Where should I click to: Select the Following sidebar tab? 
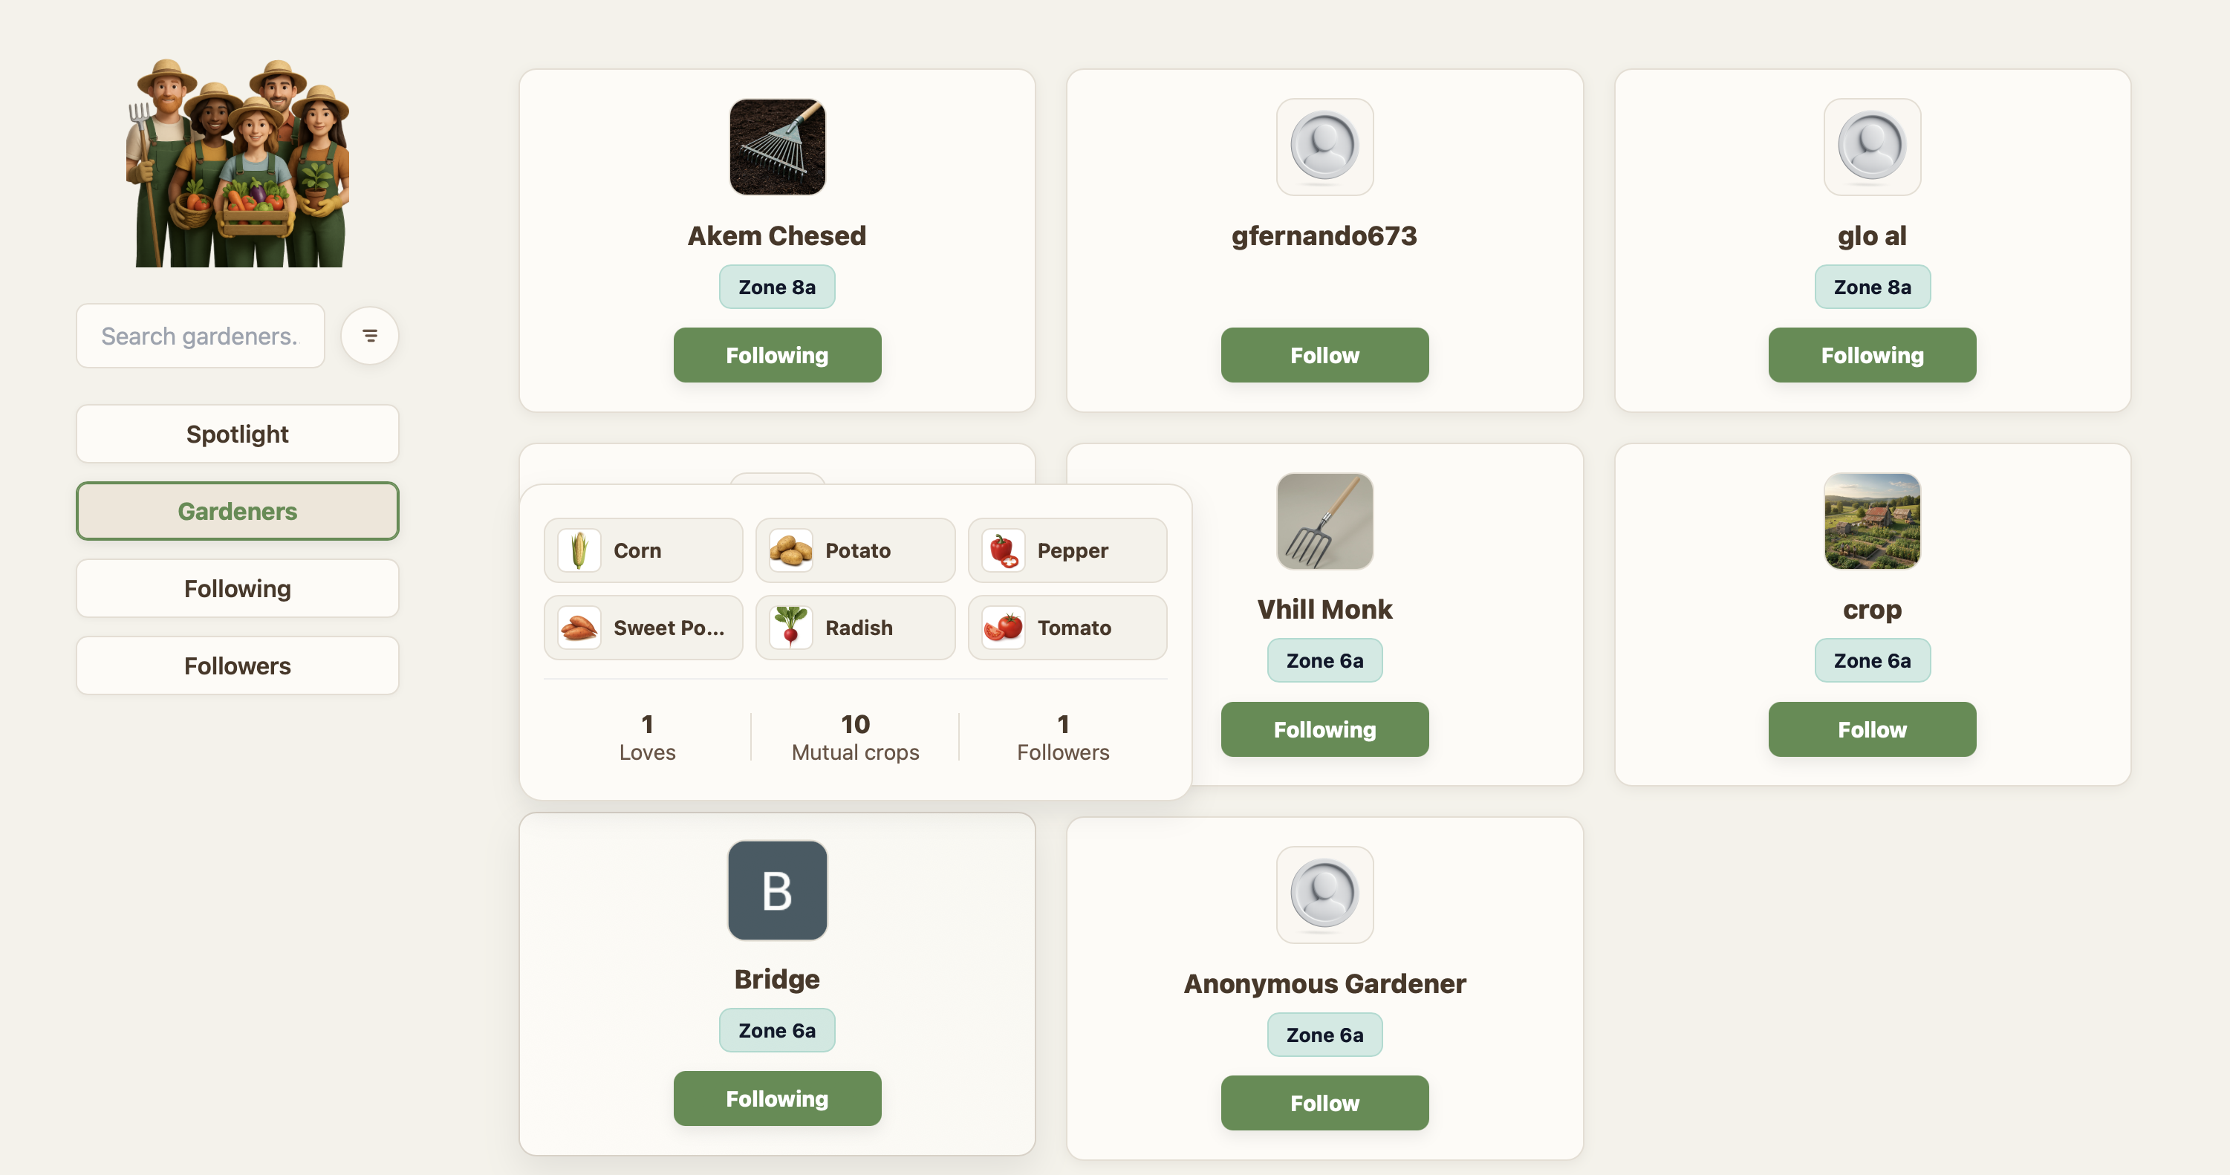click(237, 588)
